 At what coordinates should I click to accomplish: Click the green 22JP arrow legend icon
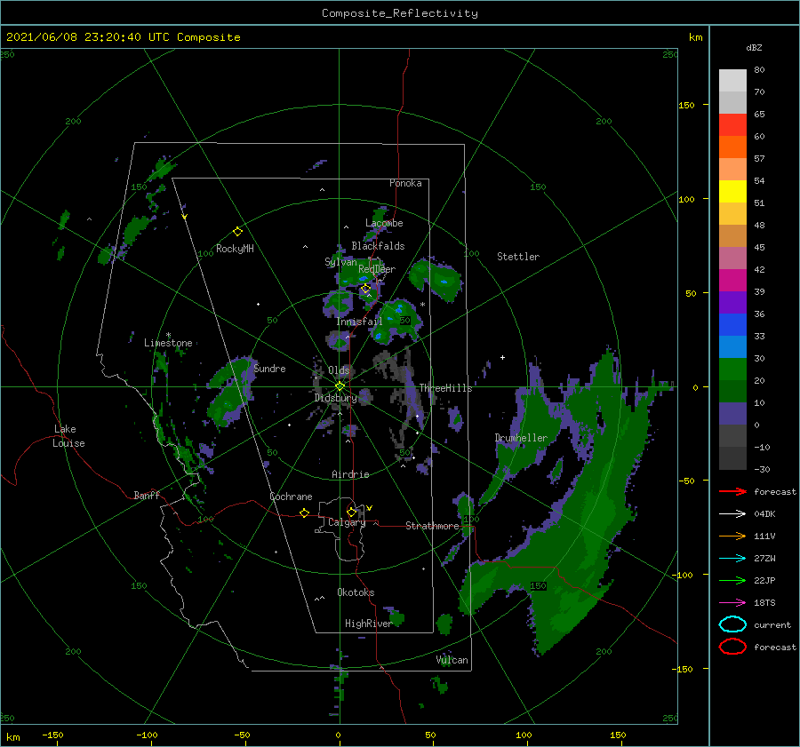coord(732,580)
